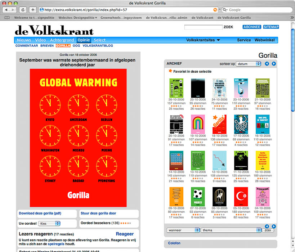295x252 pixels.
Task: Click the browser Forward arrow button
Action: (13, 10)
